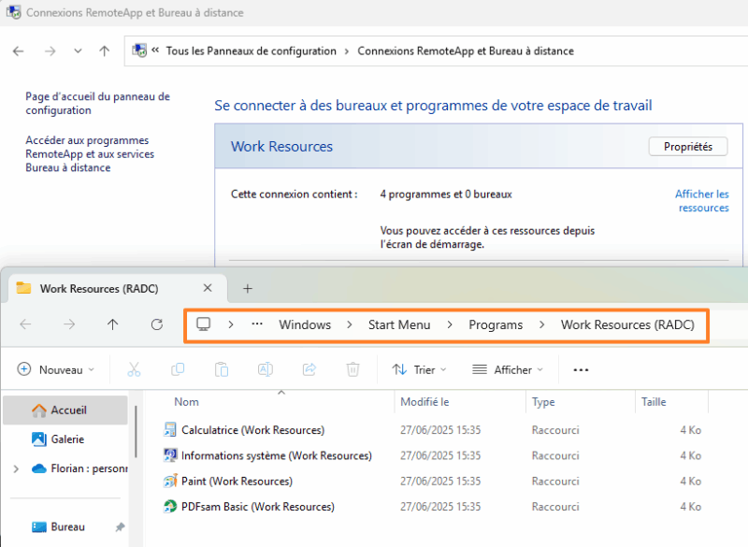
Task: Open the Trier sort dropdown
Action: coord(419,369)
